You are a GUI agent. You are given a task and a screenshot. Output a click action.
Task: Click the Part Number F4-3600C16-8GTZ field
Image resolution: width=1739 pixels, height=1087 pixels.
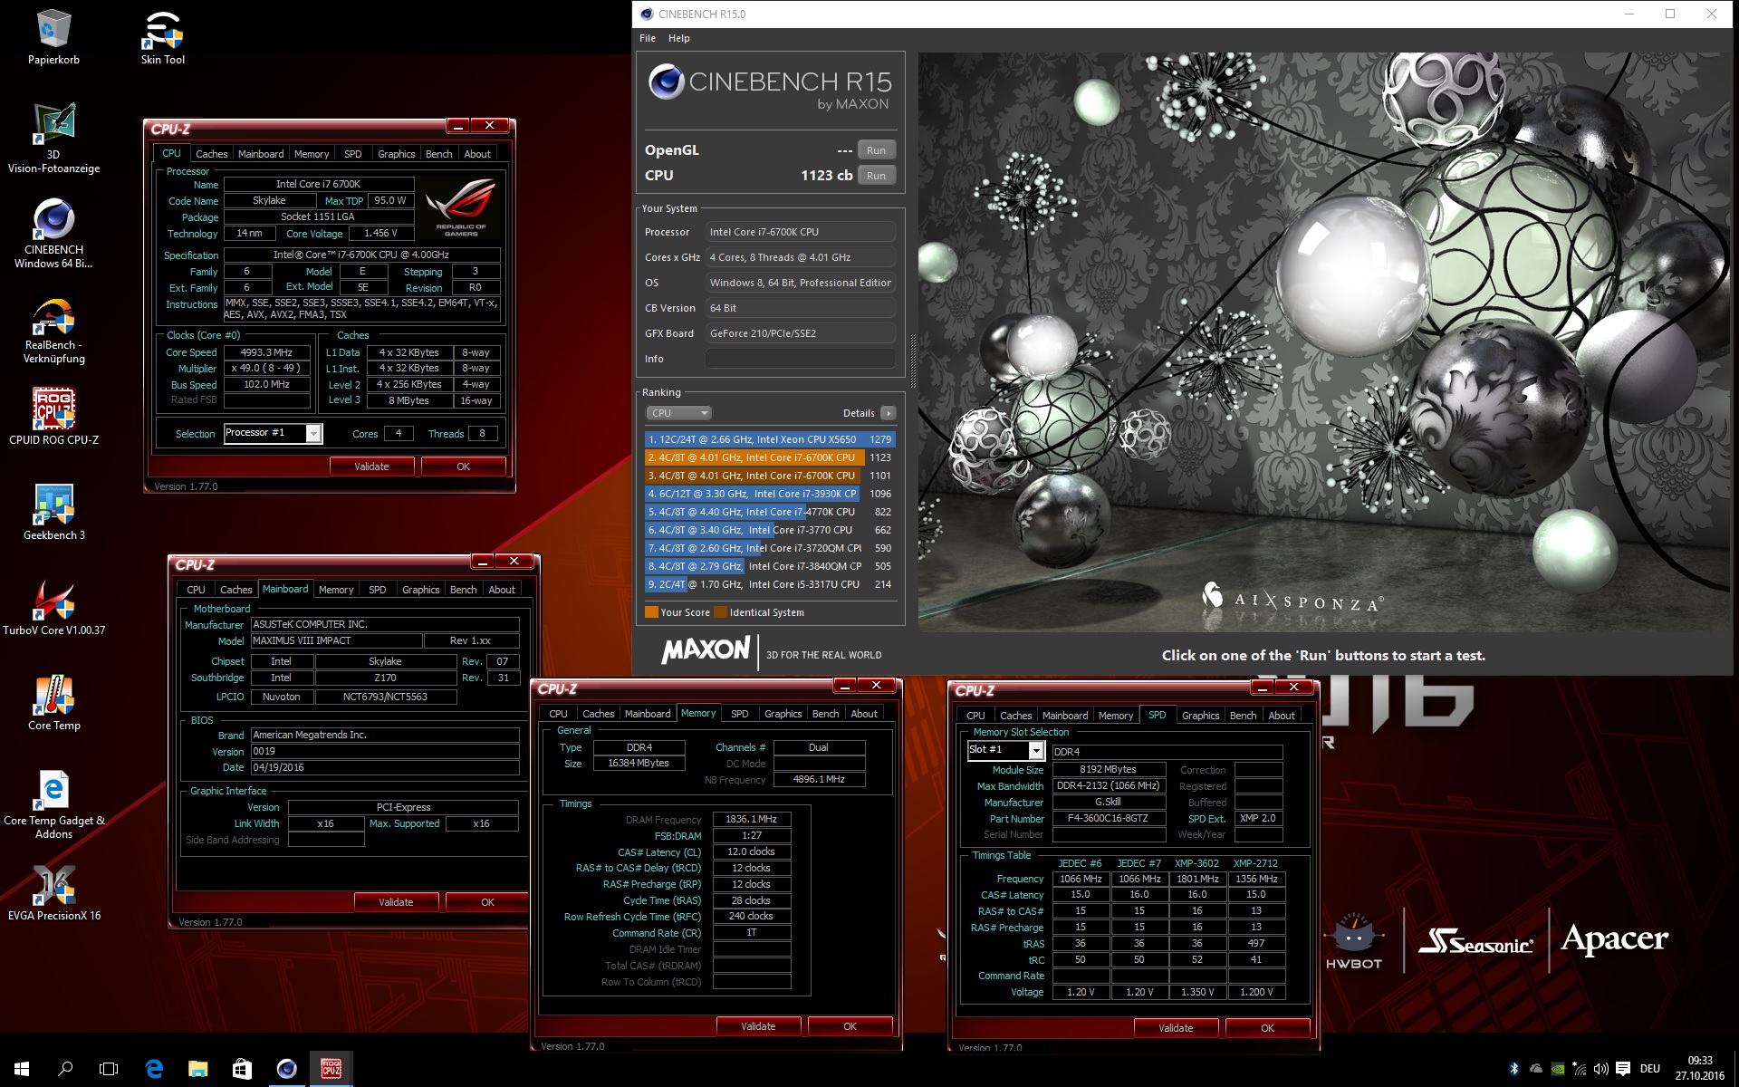pos(1108,818)
